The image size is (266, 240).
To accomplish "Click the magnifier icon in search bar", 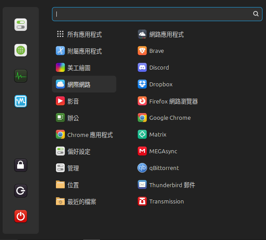I will point(256,14).
